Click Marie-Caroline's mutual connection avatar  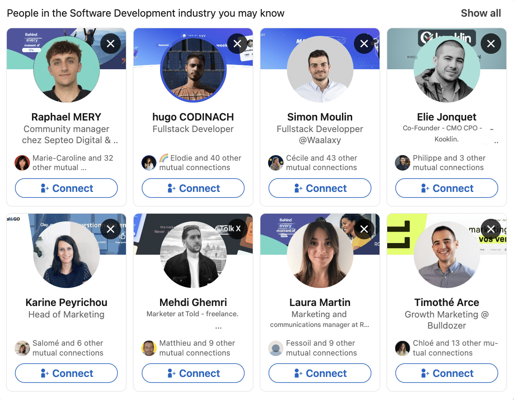[22, 162]
